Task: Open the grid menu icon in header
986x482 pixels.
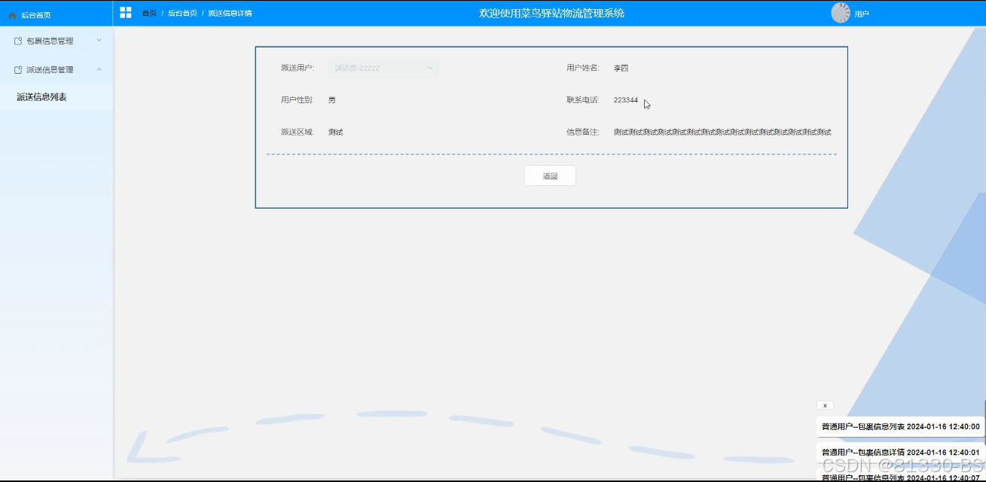Action: 125,13
